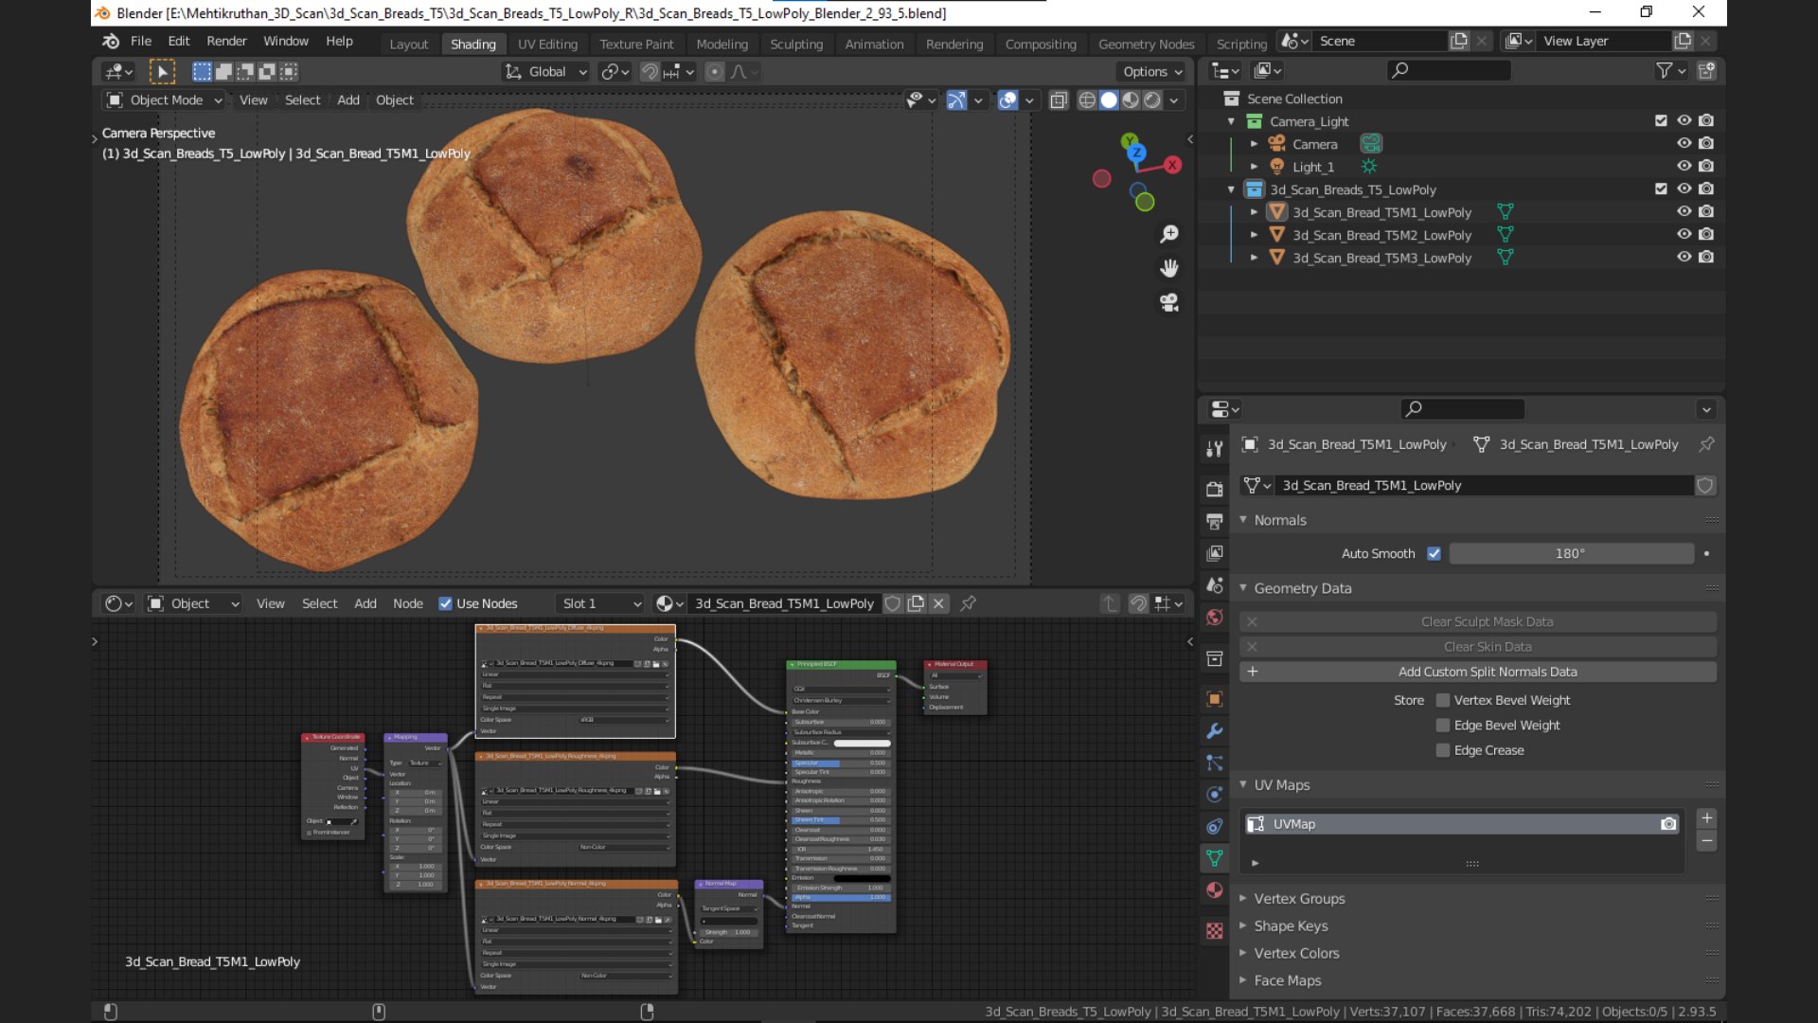Open the Render properties tab icon
This screenshot has width=1818, height=1023.
click(x=1215, y=489)
